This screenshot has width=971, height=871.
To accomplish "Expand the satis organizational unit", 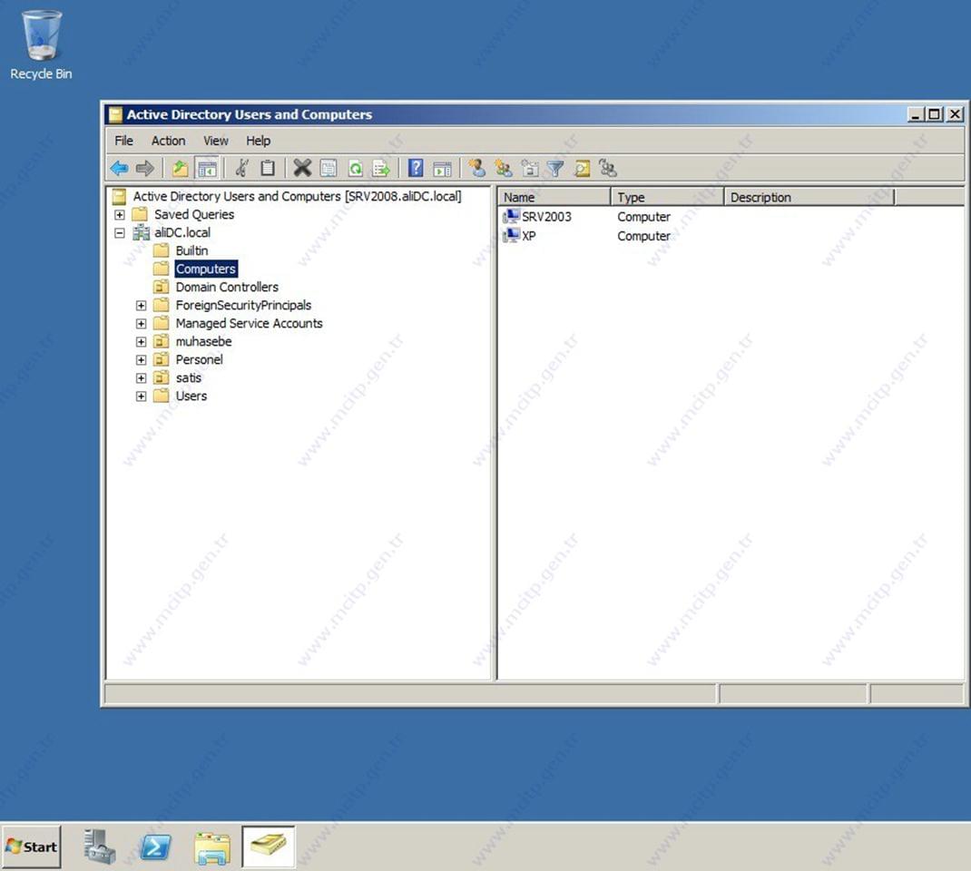I will pyautogui.click(x=142, y=378).
